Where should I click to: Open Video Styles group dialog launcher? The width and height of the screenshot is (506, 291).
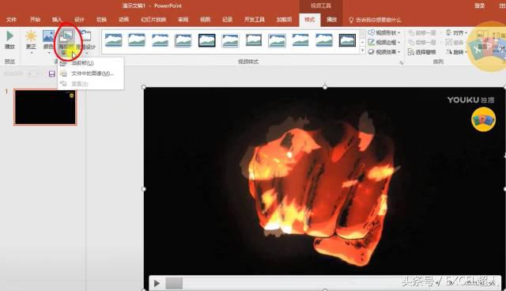(x=402, y=62)
